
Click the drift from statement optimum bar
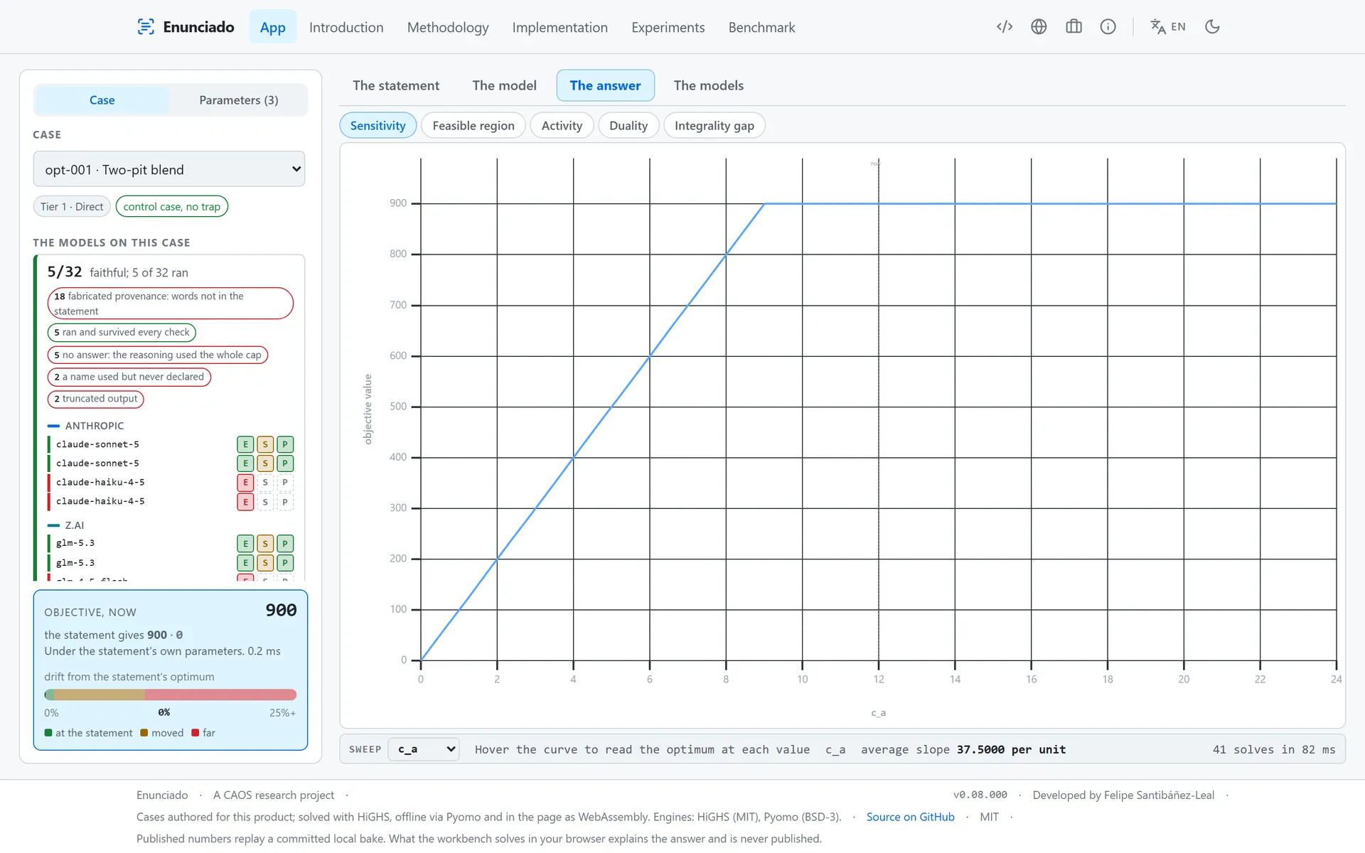click(x=170, y=694)
